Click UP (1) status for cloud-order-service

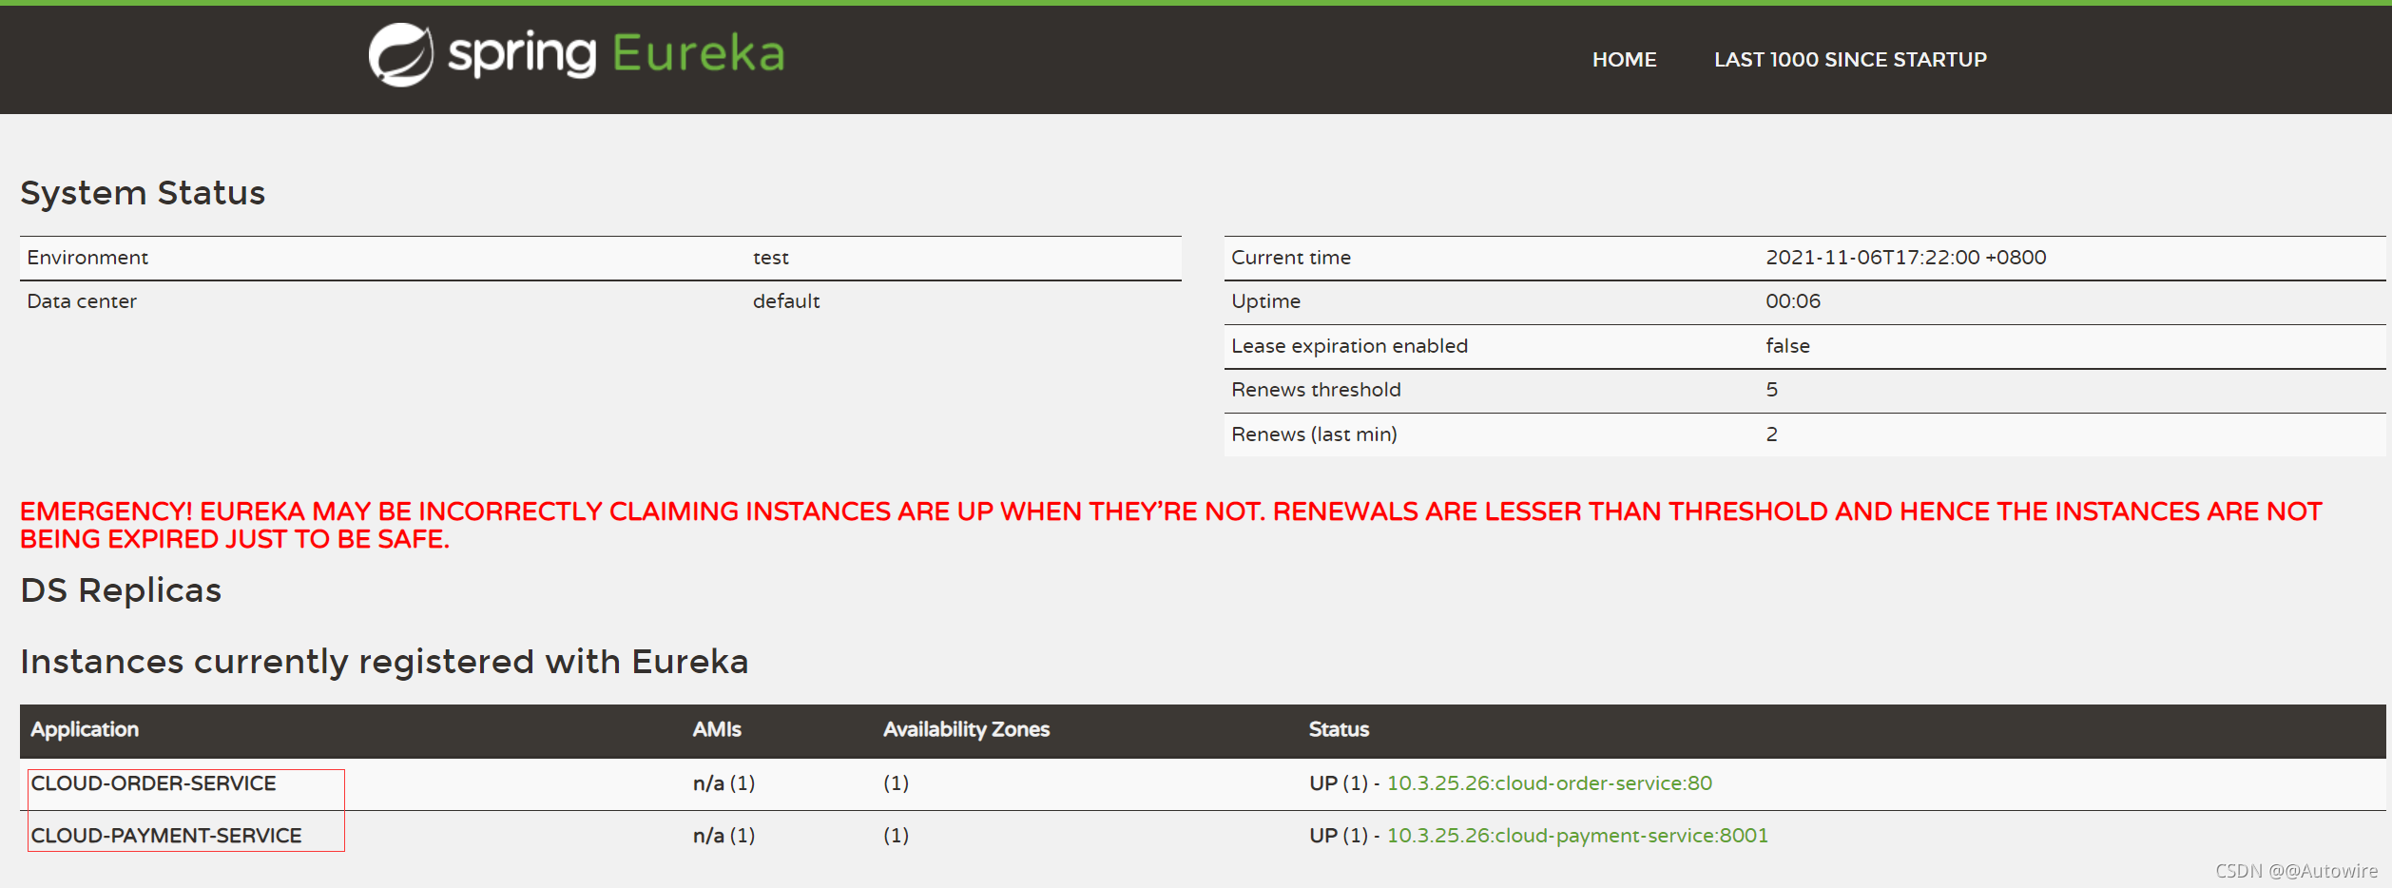point(1338,782)
